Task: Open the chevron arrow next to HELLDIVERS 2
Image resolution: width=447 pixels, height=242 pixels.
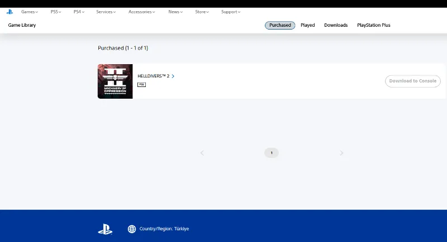Action: tap(173, 76)
